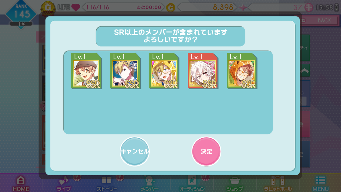The image size is (341, 192).
Task: Select the SSR card with brown cap
Action: pyautogui.click(x=86, y=71)
